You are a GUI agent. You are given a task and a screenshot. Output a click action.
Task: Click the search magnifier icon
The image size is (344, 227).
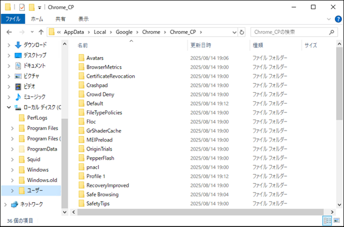[331, 32]
